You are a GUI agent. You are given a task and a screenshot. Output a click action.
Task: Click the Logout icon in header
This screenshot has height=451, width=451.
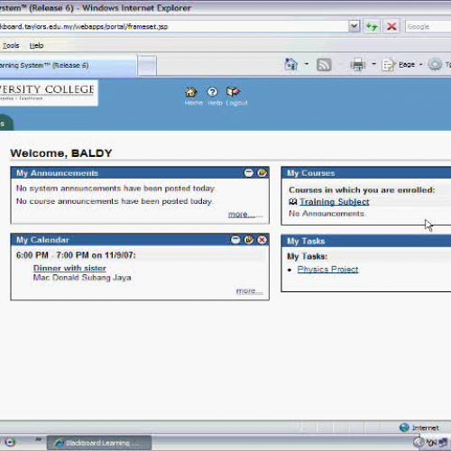pos(234,92)
